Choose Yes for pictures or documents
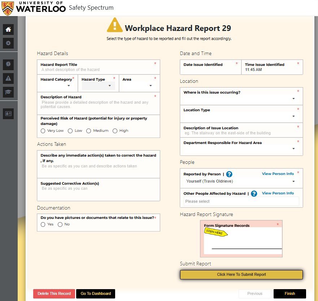 43,225
